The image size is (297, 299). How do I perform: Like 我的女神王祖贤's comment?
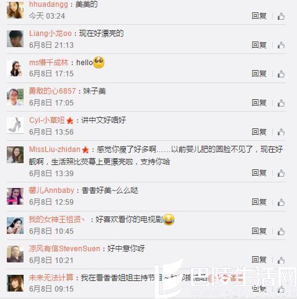point(281,231)
